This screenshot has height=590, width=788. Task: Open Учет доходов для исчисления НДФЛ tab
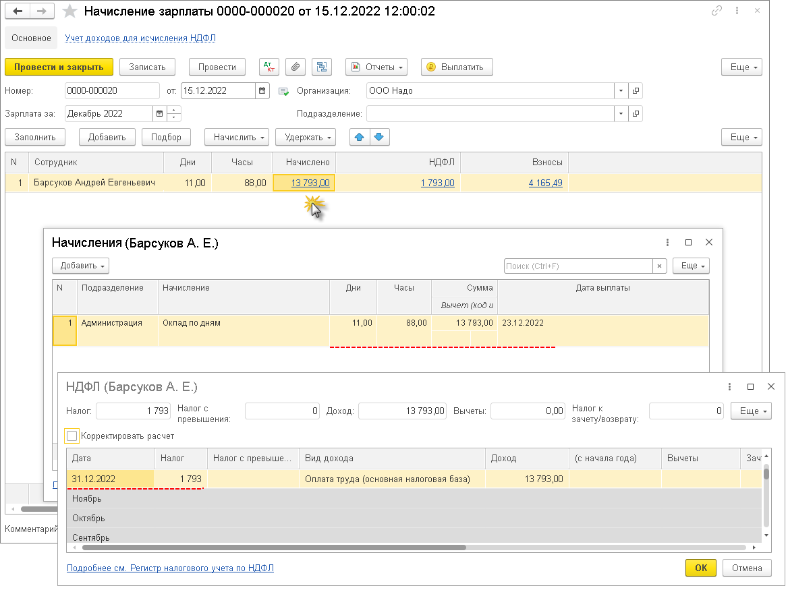coord(140,38)
